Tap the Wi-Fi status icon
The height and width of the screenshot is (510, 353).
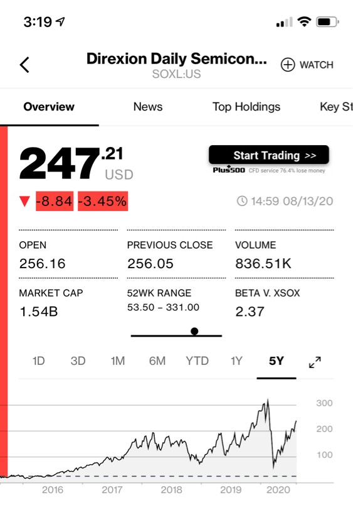click(x=304, y=22)
